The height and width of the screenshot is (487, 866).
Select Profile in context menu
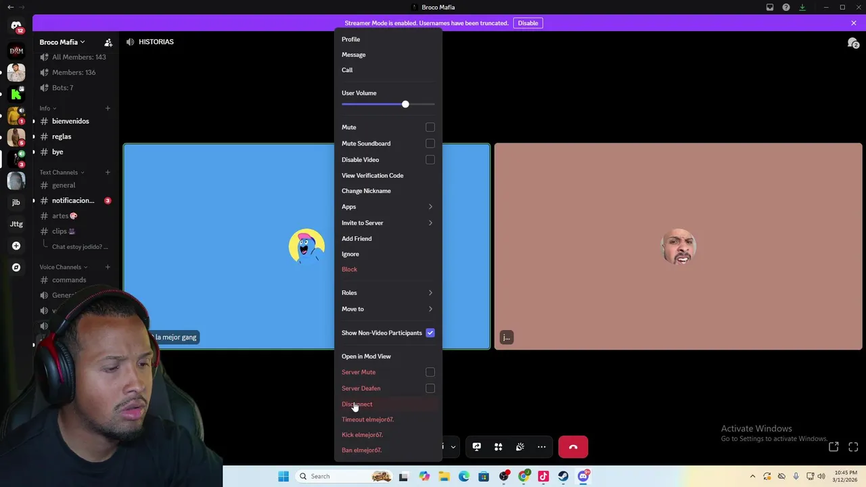click(x=388, y=39)
